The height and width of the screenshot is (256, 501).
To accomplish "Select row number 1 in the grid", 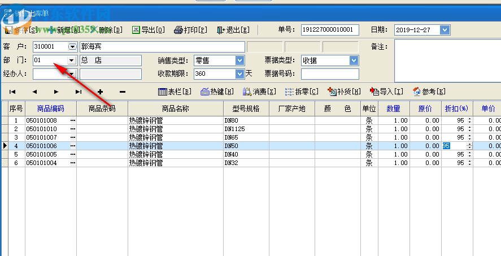I will [x=16, y=120].
